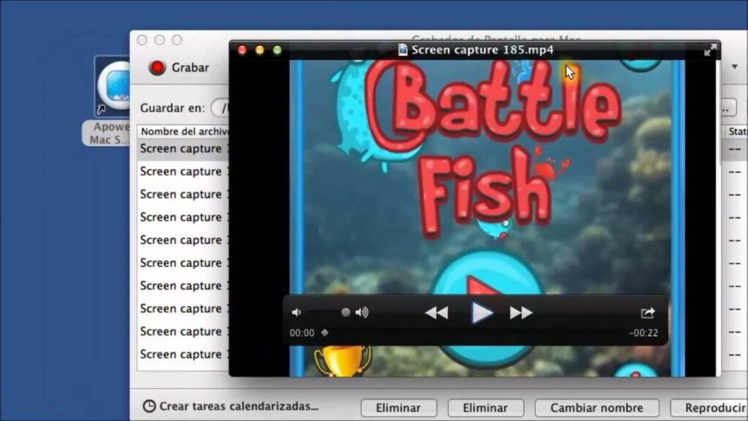Image resolution: width=748 pixels, height=421 pixels.
Task: Click the Grabar label
Action: click(x=191, y=68)
